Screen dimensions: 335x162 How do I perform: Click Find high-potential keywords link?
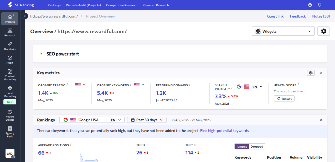[224, 131]
